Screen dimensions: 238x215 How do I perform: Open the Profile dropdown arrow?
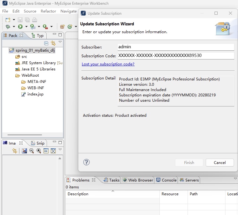(x=39, y=27)
